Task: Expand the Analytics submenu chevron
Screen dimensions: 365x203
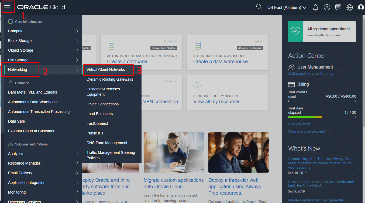Action: click(x=77, y=154)
